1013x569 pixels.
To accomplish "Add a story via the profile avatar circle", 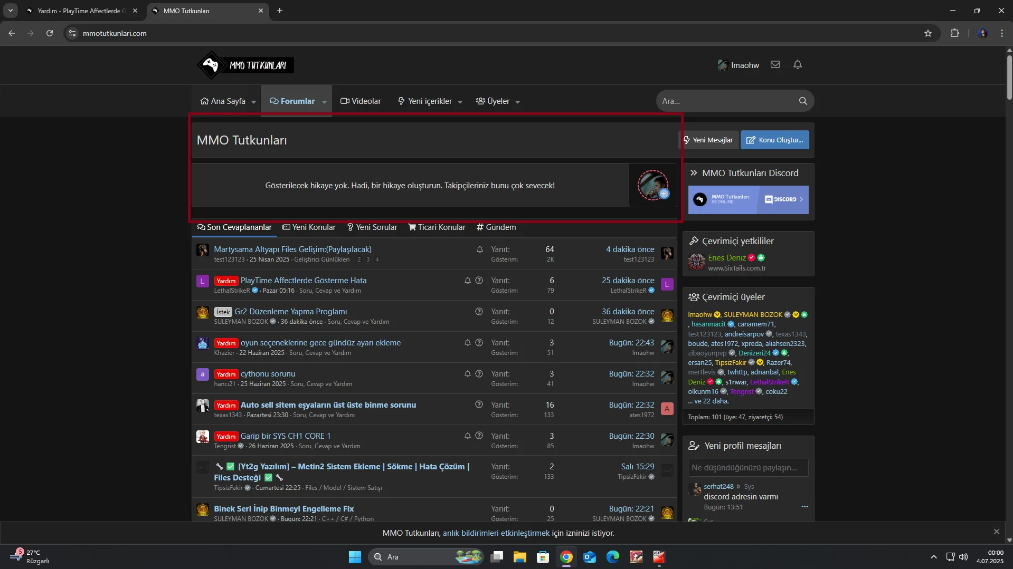I will tap(653, 185).
